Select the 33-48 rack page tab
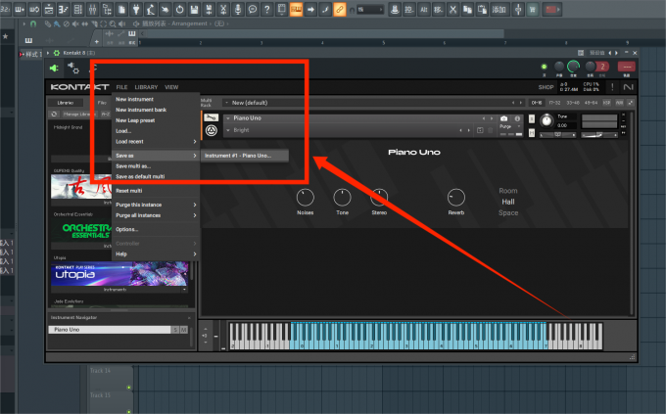 coord(573,103)
